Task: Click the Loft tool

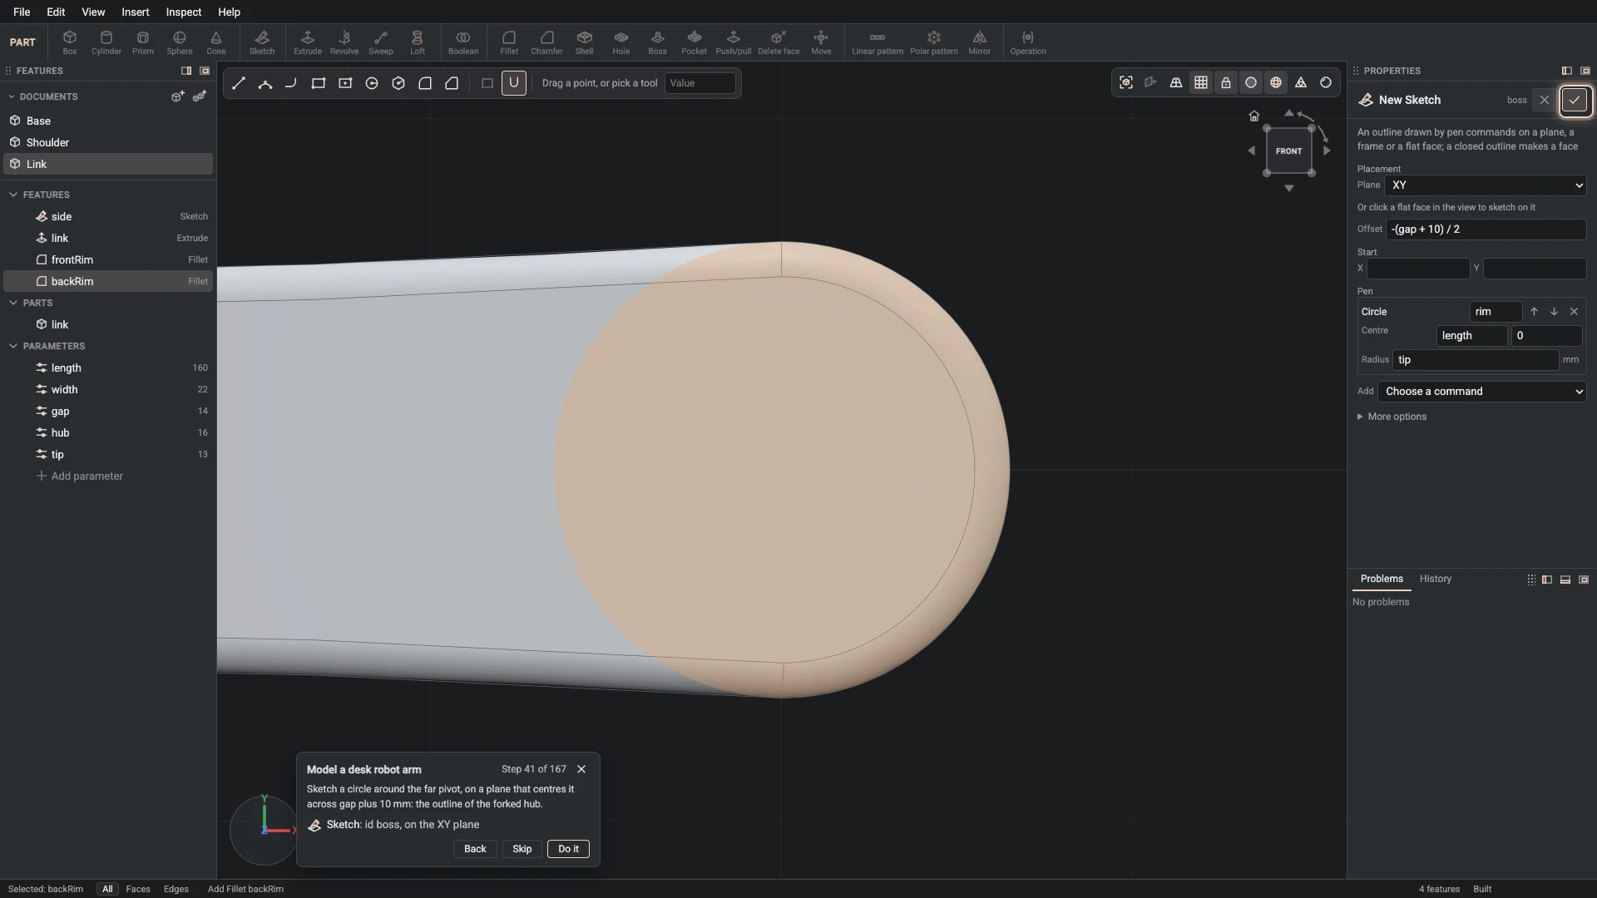Action: (418, 42)
